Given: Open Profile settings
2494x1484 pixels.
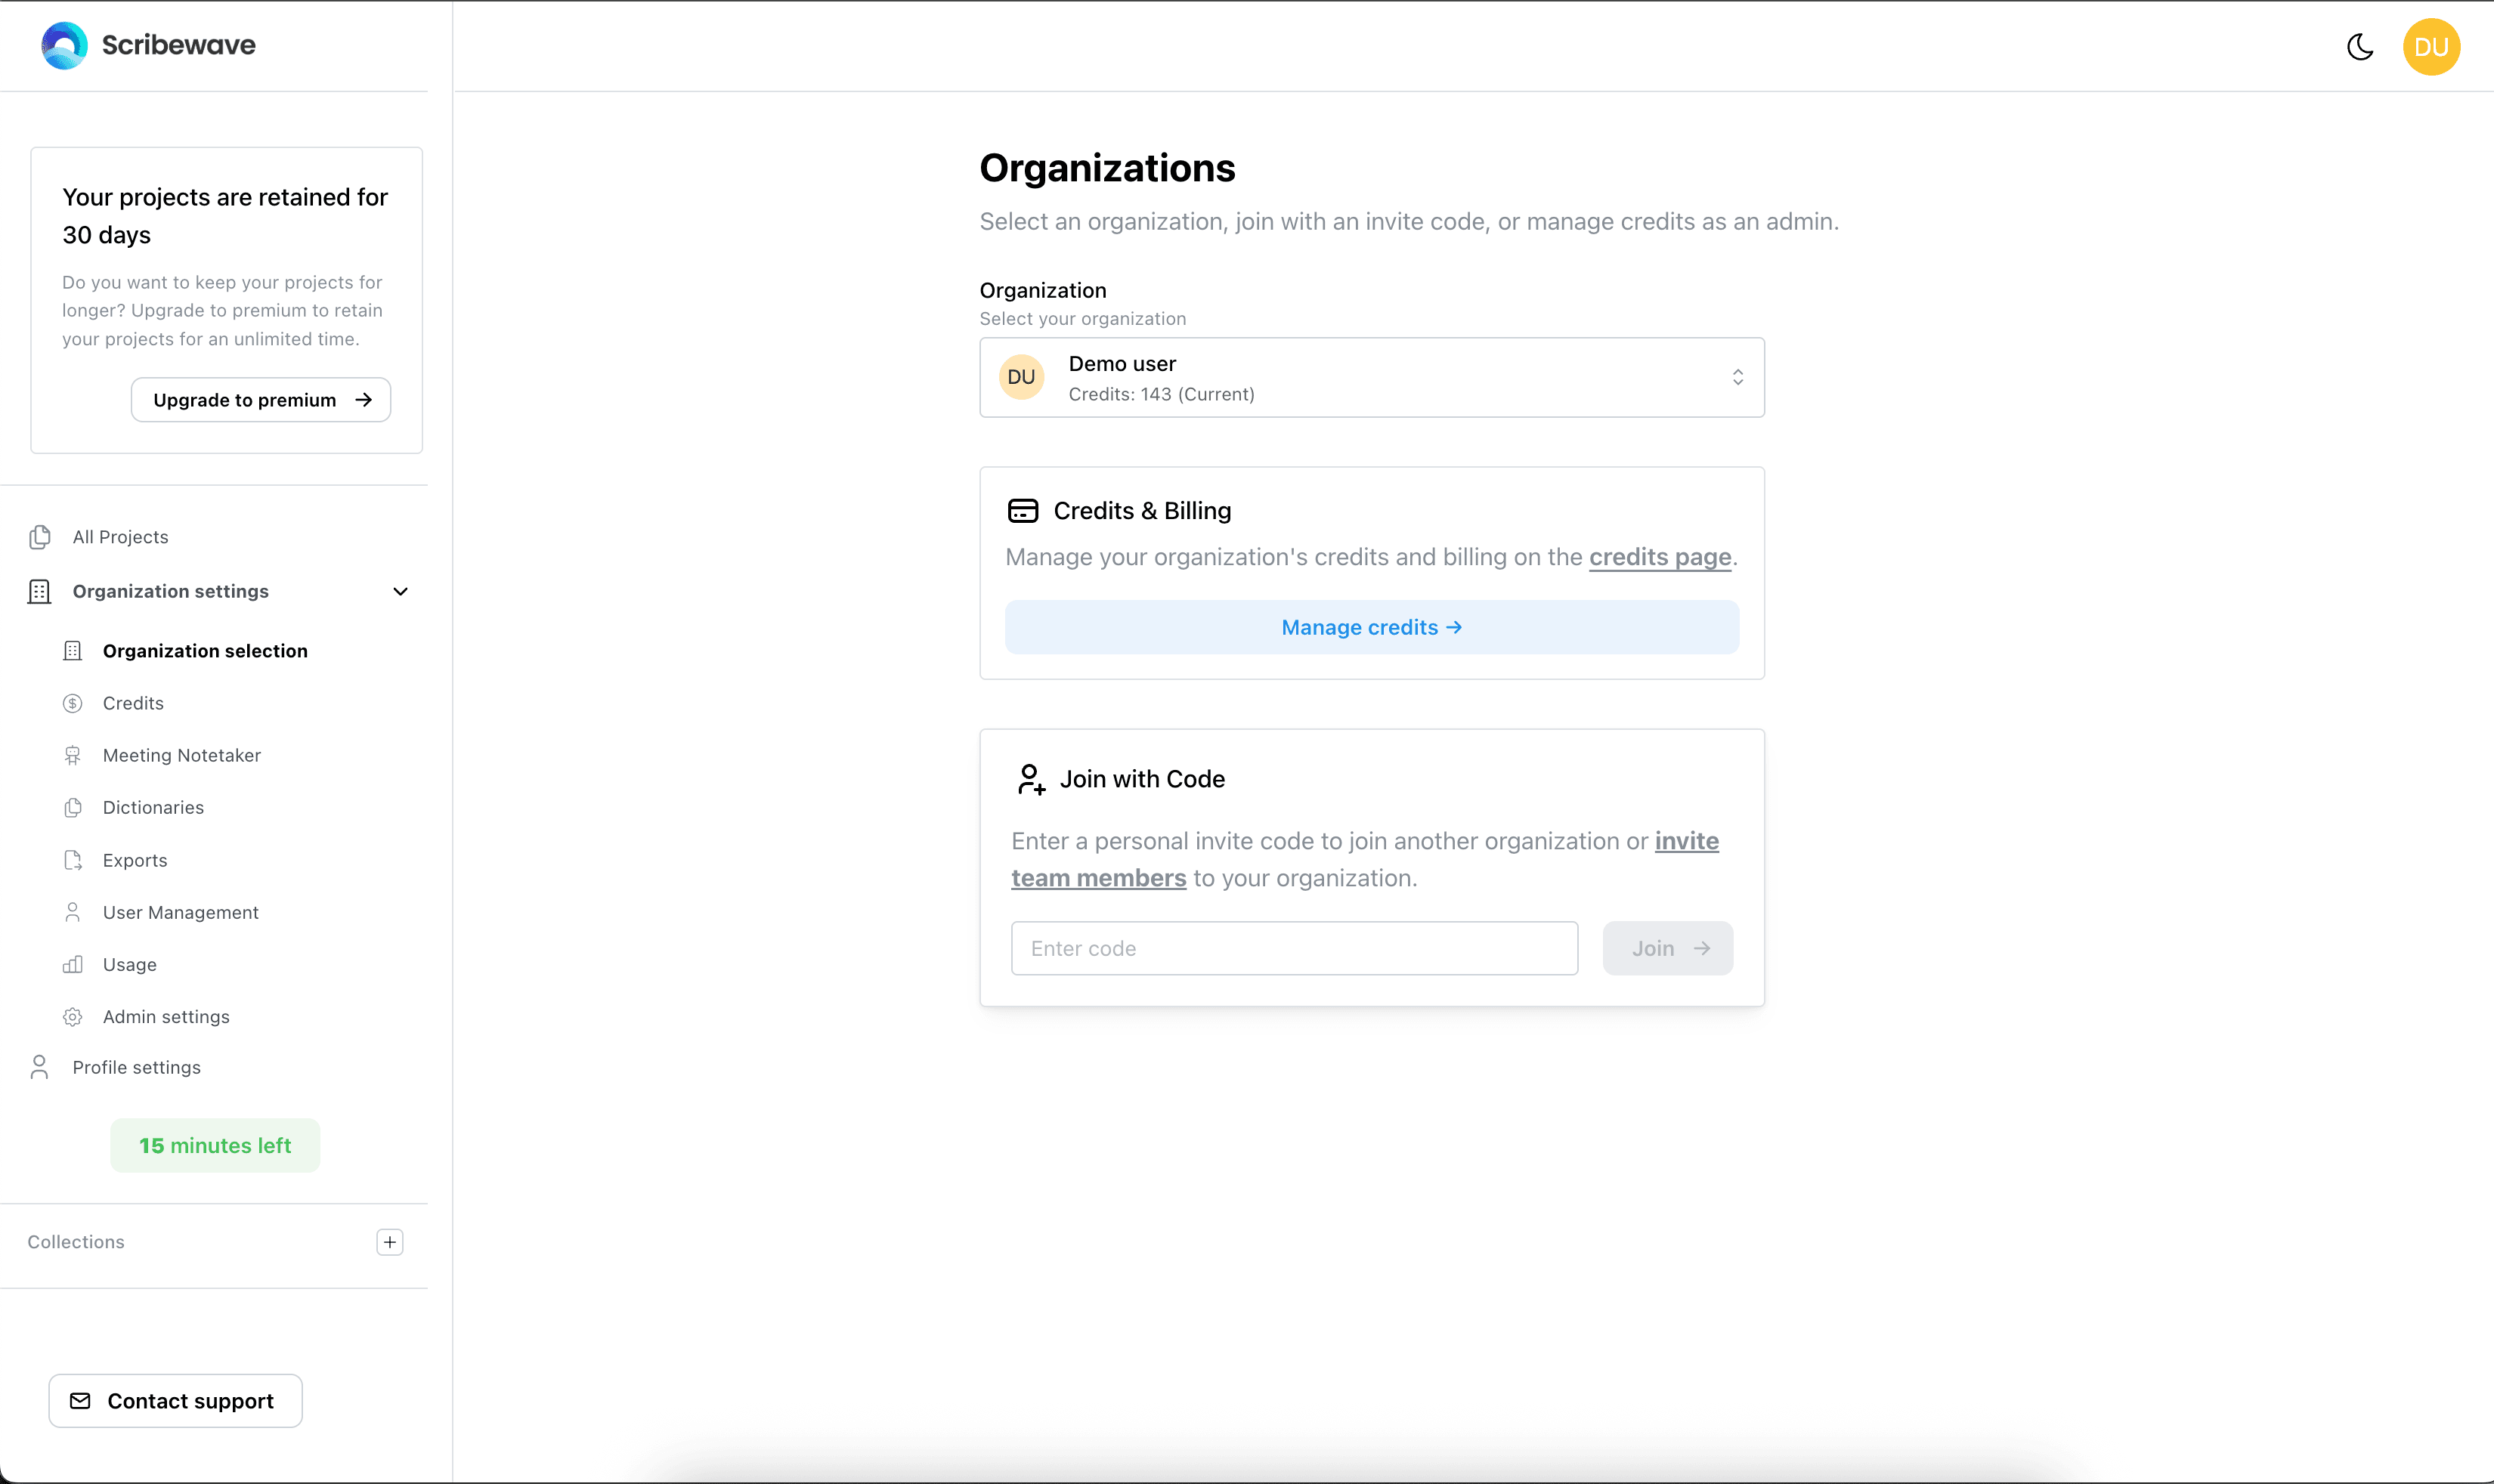Looking at the screenshot, I should pos(136,1067).
